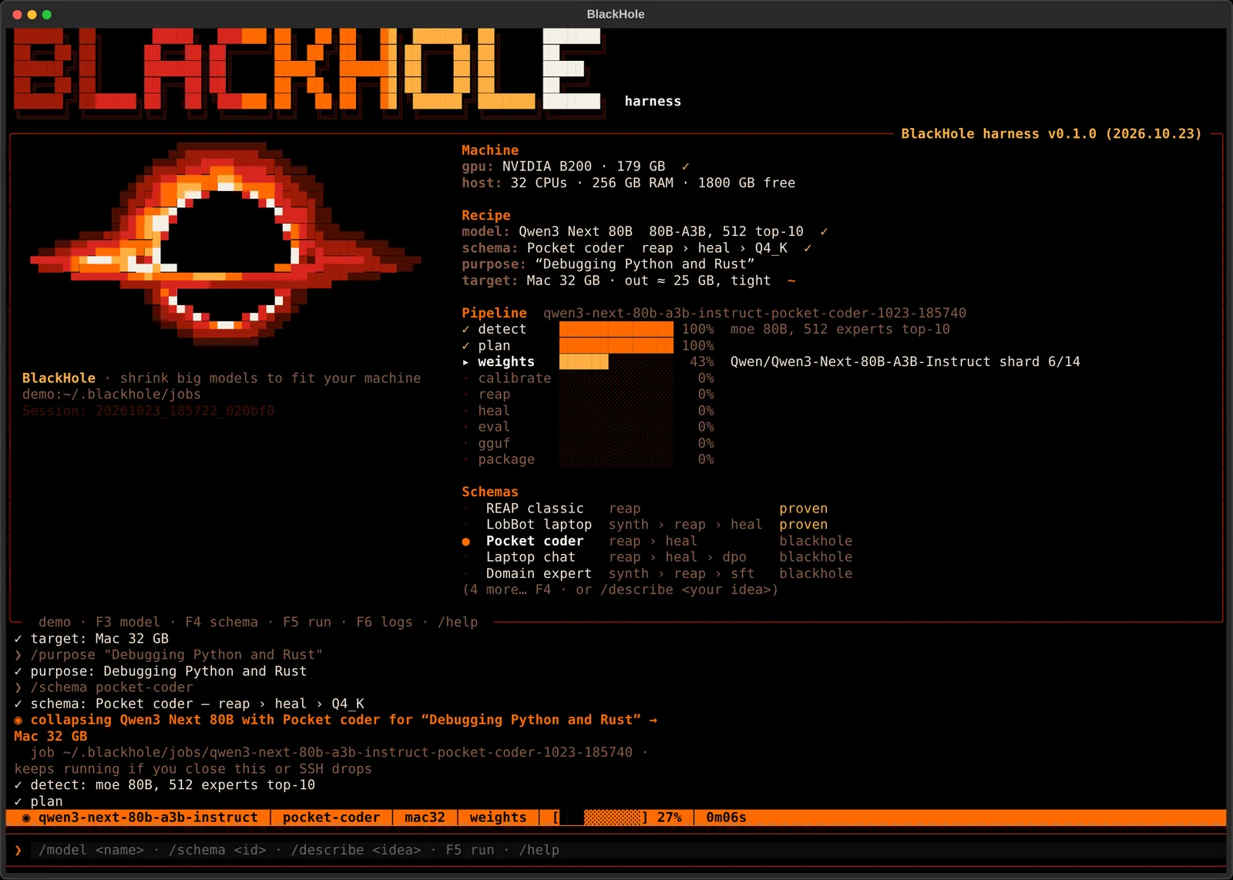Click the BlackHole harness version label
Image resolution: width=1233 pixels, height=880 pixels.
(1051, 134)
